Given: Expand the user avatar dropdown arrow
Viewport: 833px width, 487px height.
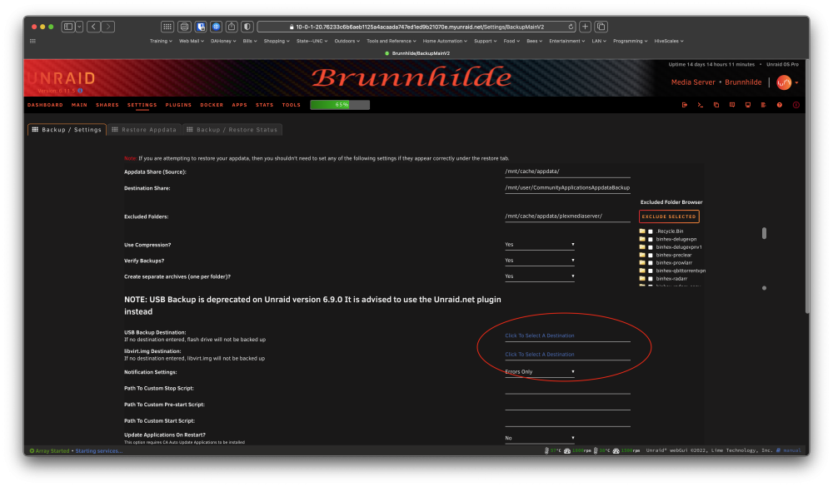Looking at the screenshot, I should point(796,83).
